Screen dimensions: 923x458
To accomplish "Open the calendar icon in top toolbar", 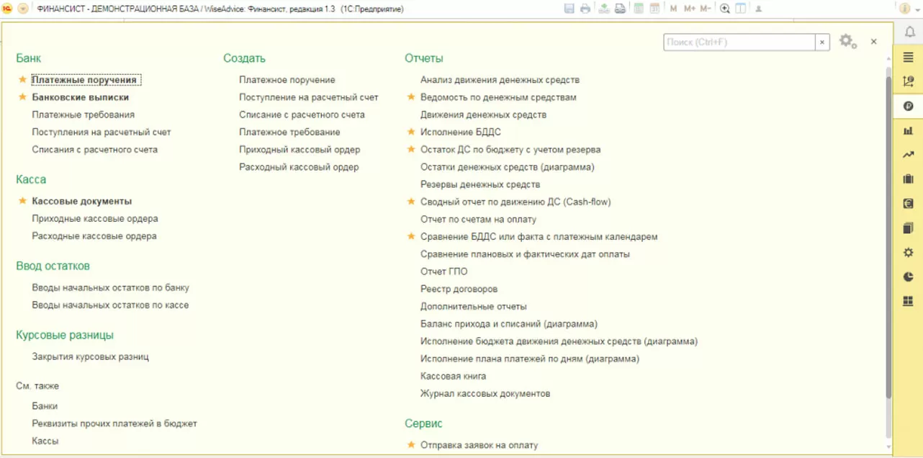I will 654,9.
